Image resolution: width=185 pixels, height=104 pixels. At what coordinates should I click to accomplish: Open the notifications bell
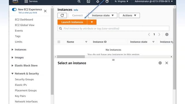98,1
